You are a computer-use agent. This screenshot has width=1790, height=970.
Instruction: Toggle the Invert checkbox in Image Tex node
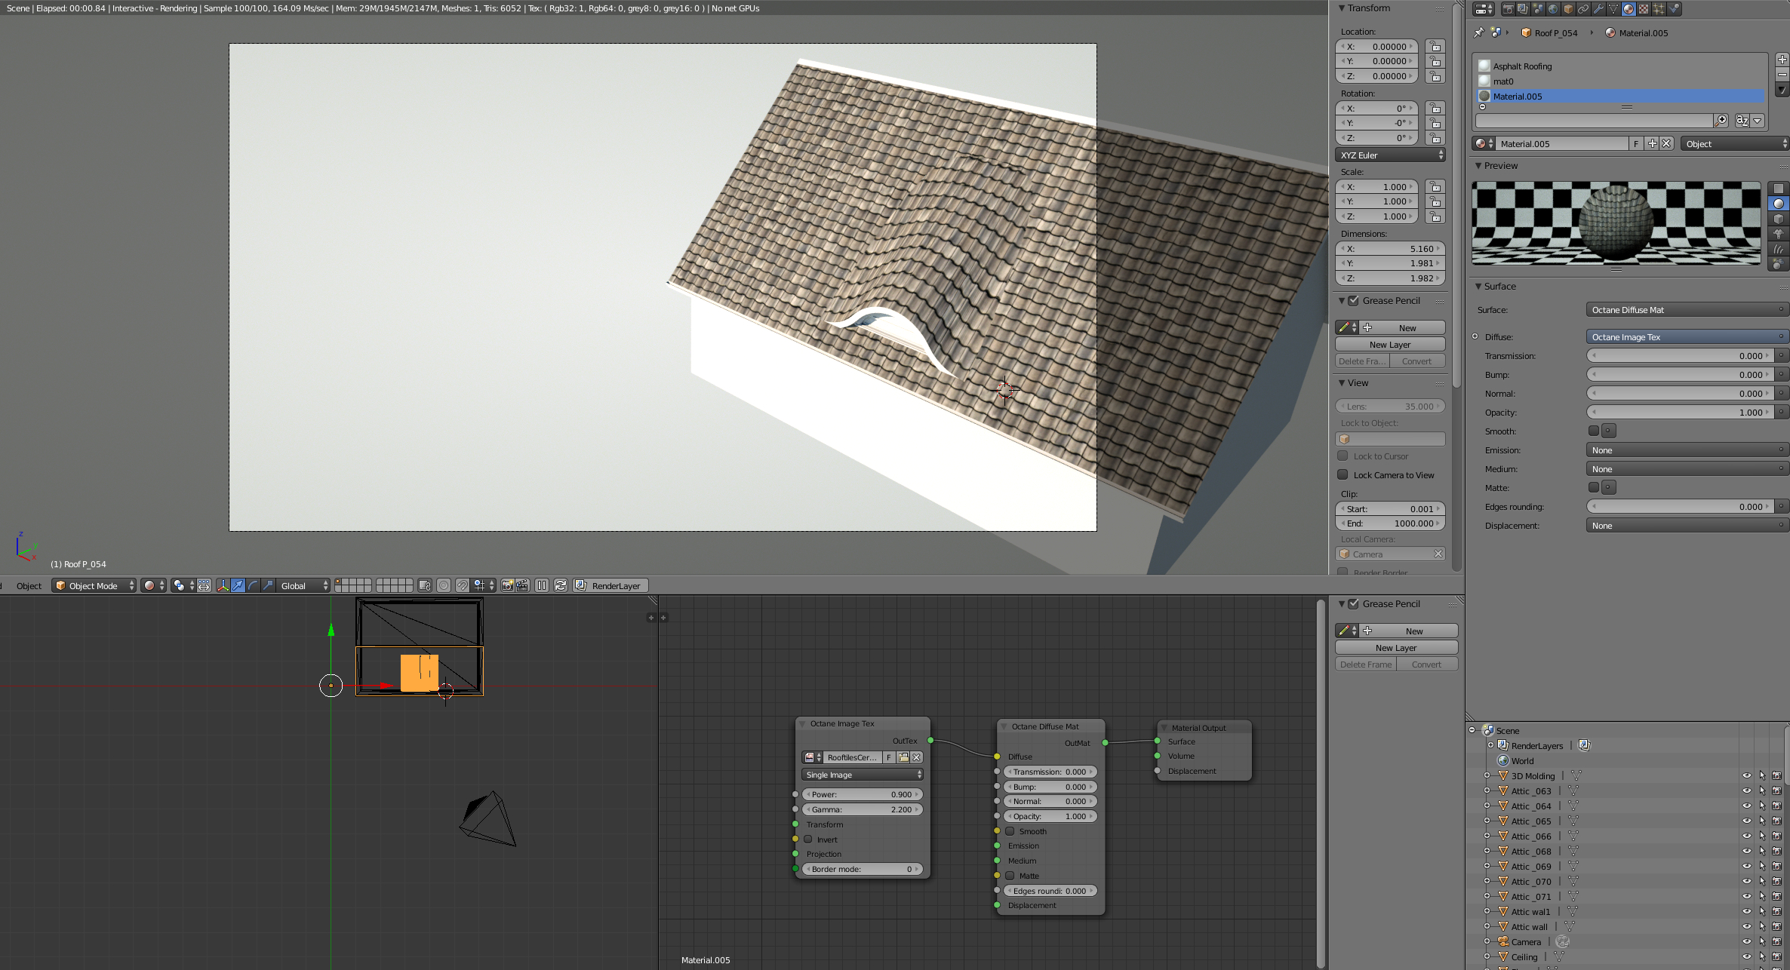click(807, 840)
